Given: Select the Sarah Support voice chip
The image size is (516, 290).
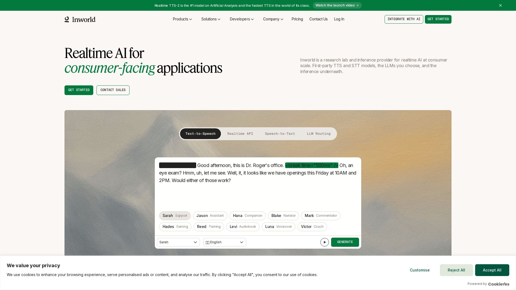Looking at the screenshot, I should click(x=175, y=216).
